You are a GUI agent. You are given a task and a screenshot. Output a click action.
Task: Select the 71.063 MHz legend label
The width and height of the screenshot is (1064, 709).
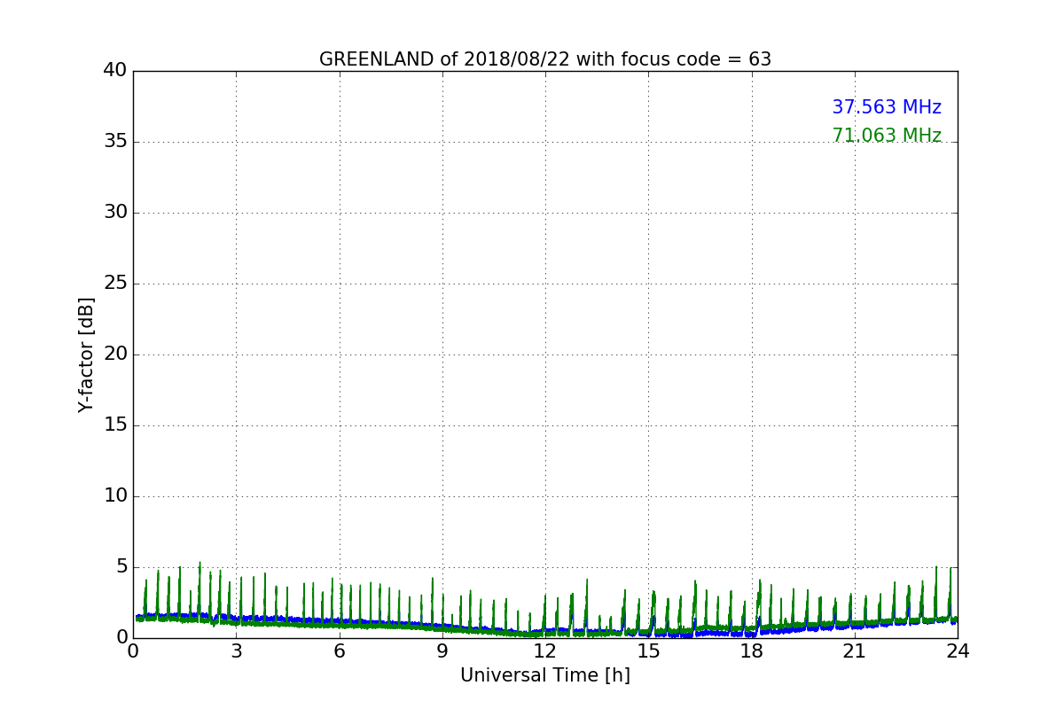coord(887,136)
